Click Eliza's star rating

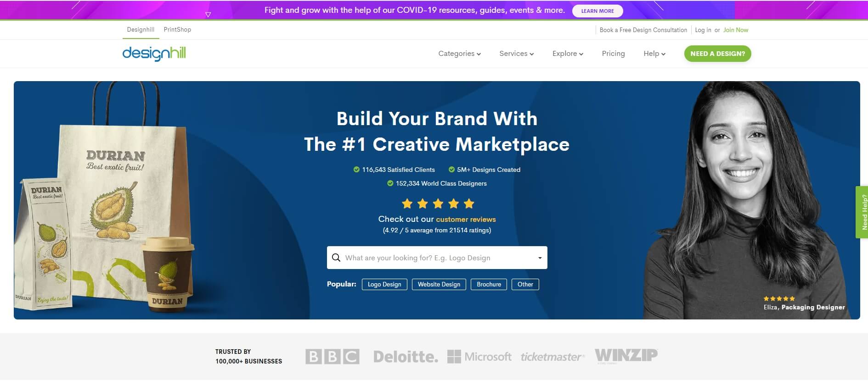[779, 298]
